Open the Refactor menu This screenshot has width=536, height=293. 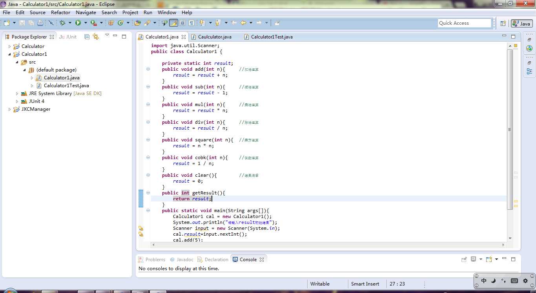pyautogui.click(x=60, y=12)
